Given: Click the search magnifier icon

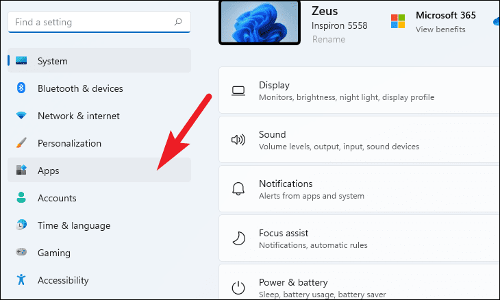Looking at the screenshot, I should (x=178, y=22).
